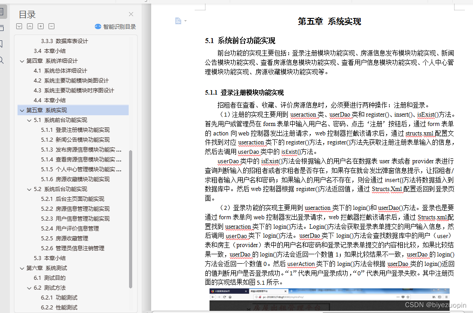Open 6.2 测试方法 entry
Screen dimensions: 473x313
click(50, 288)
